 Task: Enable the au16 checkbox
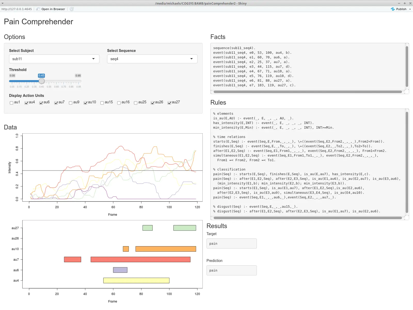(119, 103)
